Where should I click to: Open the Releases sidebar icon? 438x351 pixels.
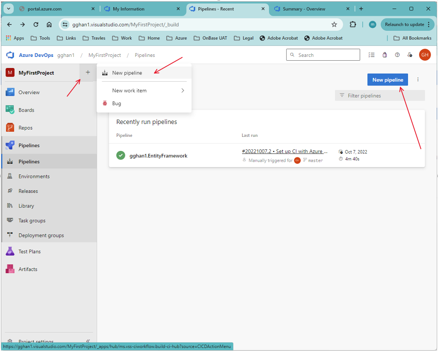click(x=9, y=191)
